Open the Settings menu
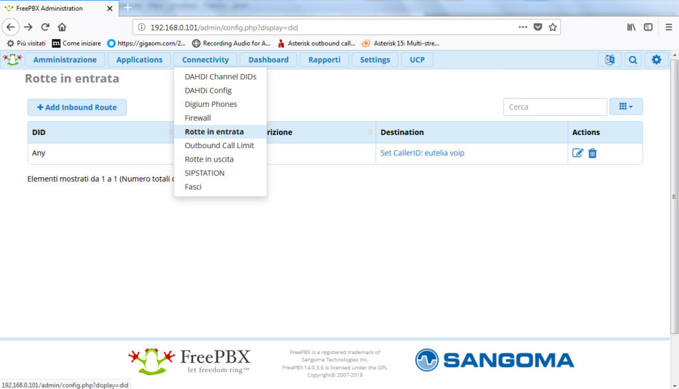 tap(375, 60)
